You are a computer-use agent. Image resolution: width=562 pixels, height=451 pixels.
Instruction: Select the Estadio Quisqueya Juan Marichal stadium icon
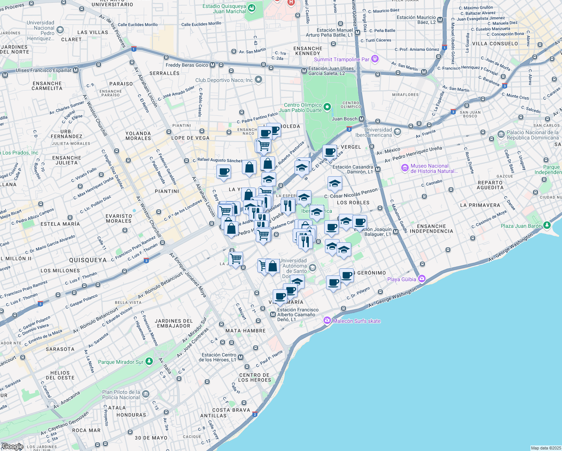tap(251, 8)
